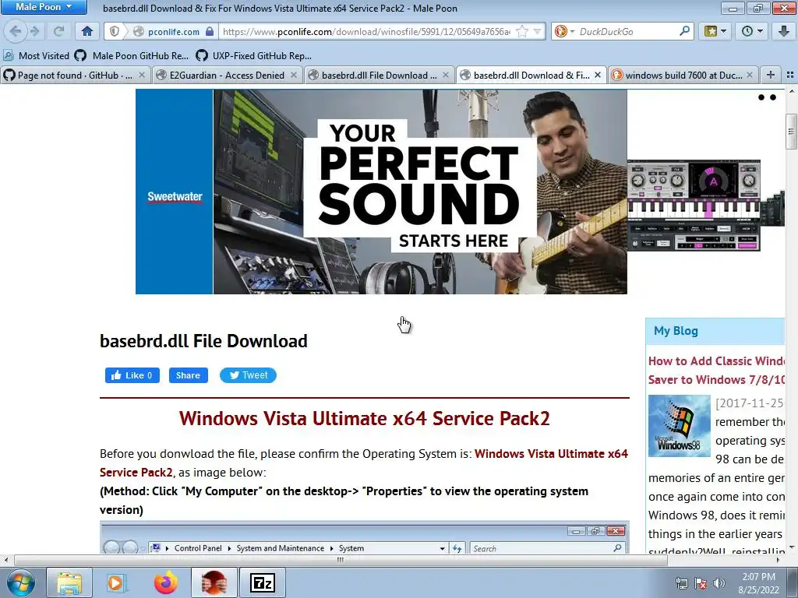Image resolution: width=798 pixels, height=598 pixels.
Task: Go forward one page
Action: tap(34, 31)
